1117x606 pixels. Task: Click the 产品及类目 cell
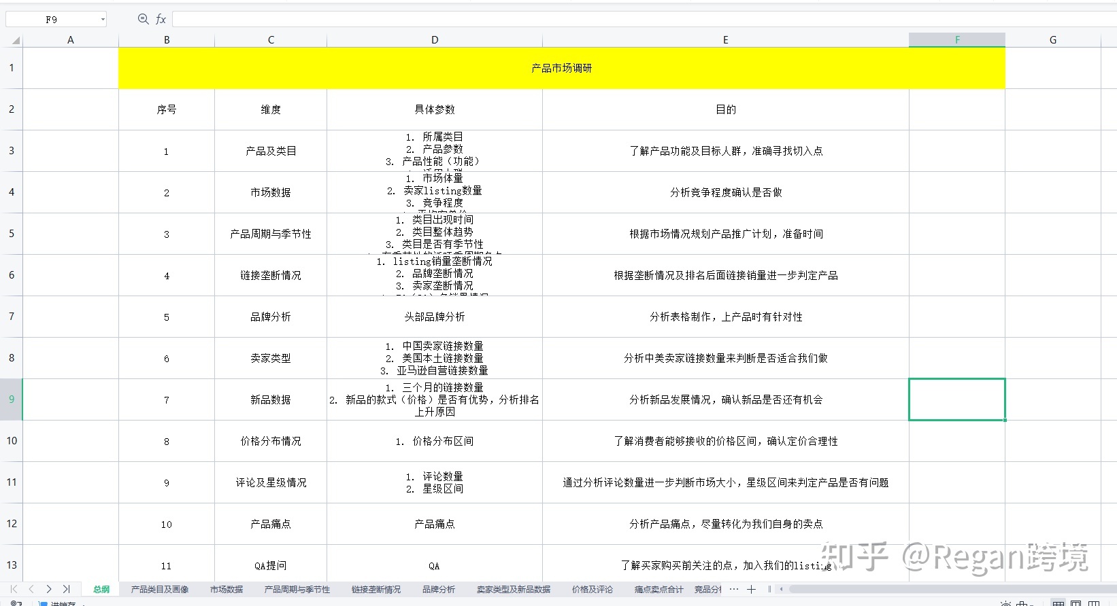271,151
